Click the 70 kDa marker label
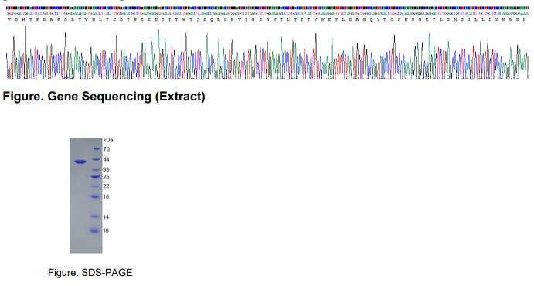This screenshot has width=534, height=286. pyautogui.click(x=106, y=149)
